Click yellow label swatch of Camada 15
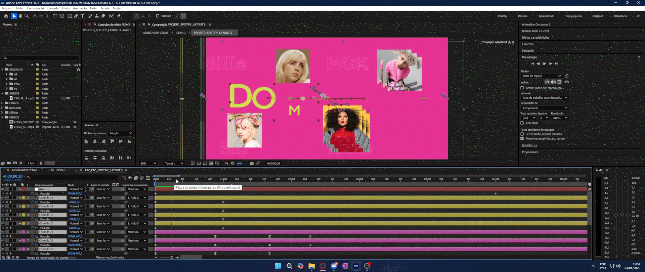The image size is (645, 272). click(24, 198)
